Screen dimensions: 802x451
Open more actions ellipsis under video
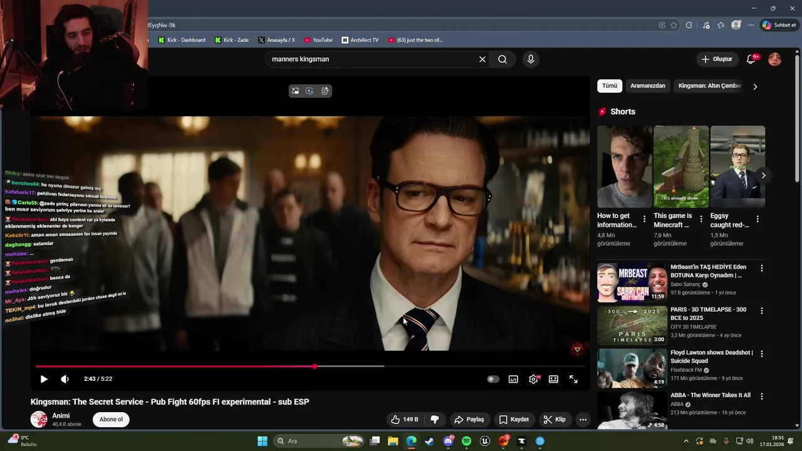pyautogui.click(x=583, y=420)
